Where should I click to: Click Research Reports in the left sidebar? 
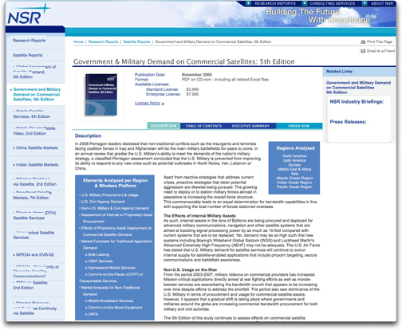pyautogui.click(x=29, y=41)
